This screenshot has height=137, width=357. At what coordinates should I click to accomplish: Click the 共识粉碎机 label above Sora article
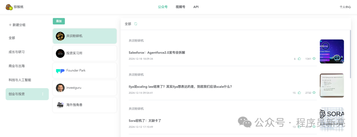[136, 109]
